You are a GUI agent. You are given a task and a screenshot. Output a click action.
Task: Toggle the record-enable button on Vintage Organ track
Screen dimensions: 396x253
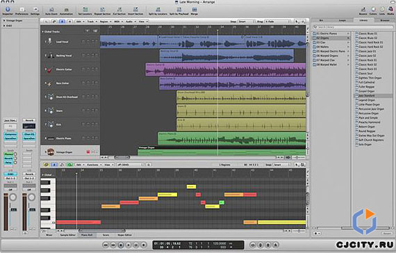[88, 152]
